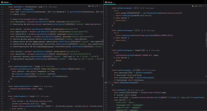The image size is (207, 111).
Task: Go to previous highlighted problem in left pane
Action: pyautogui.click(x=100, y=6)
